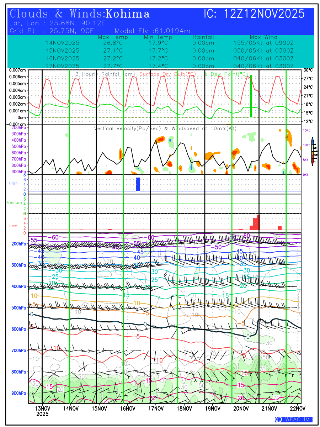Image resolution: width=320 pixels, height=427 pixels.
Task: Click the Kohima station name in title
Action: 128,14
